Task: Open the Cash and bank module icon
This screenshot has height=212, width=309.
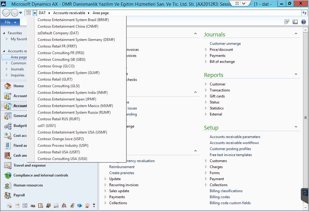Action: pyautogui.click(x=8, y=155)
